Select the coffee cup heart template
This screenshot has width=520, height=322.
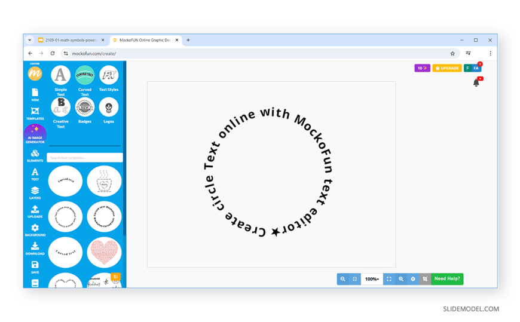tap(104, 181)
